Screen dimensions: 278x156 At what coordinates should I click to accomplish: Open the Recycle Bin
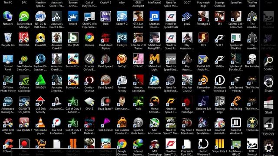8,38
